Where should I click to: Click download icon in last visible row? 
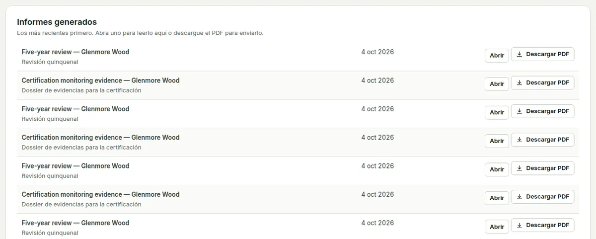[520, 225]
